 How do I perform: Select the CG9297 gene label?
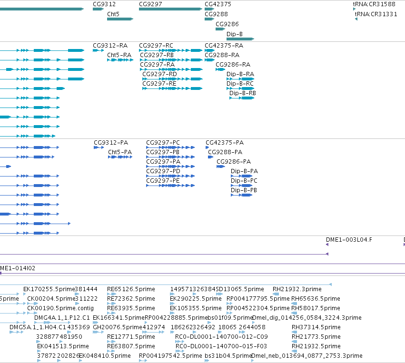tap(150, 4)
